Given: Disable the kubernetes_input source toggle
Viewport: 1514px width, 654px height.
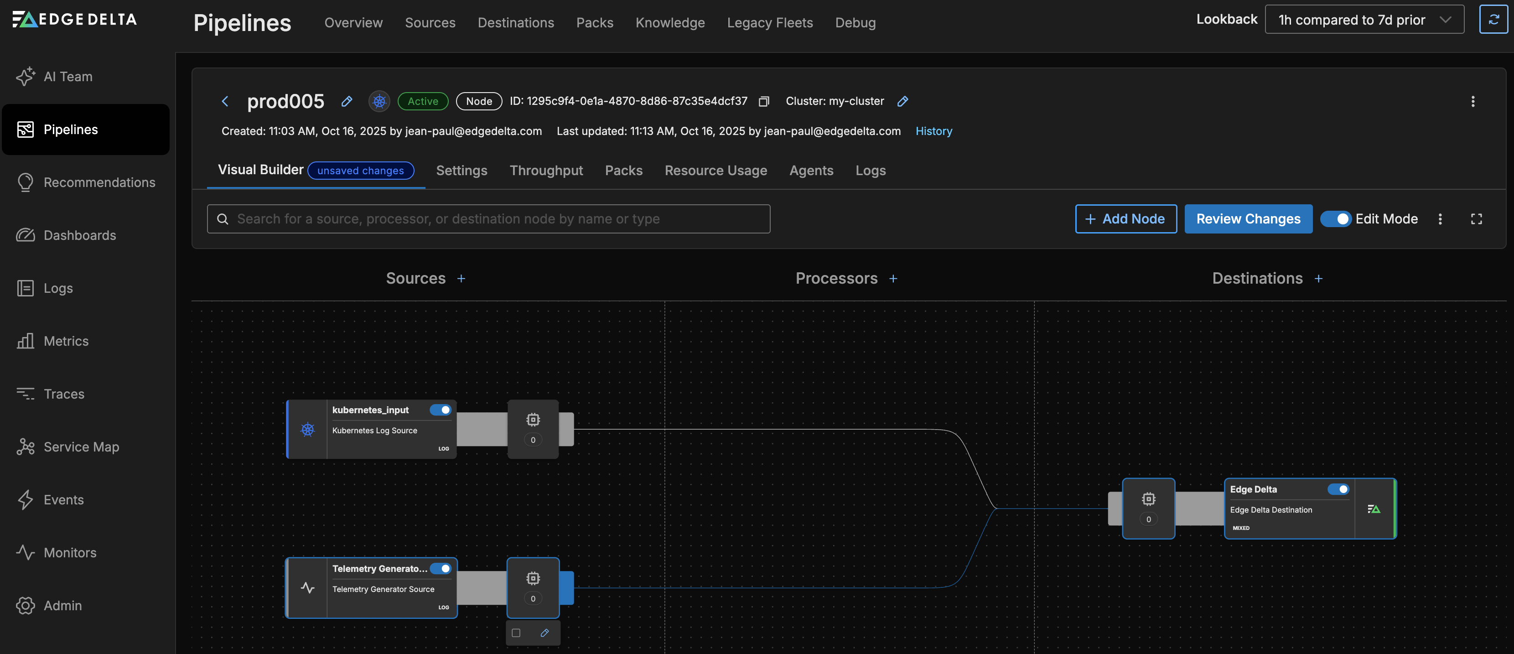Looking at the screenshot, I should [x=440, y=410].
